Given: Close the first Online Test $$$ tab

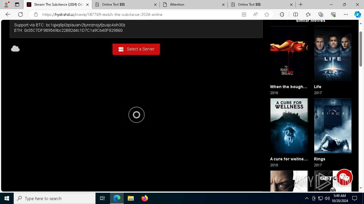Looking at the screenshot, I should click(x=155, y=5).
